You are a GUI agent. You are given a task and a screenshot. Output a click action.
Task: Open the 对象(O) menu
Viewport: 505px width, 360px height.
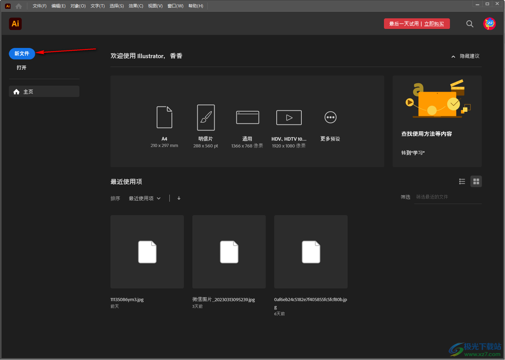click(78, 6)
